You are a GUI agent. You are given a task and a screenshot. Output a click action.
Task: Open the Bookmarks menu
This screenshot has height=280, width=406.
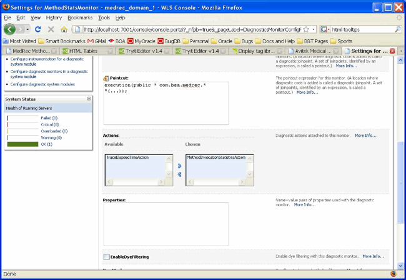[80, 17]
